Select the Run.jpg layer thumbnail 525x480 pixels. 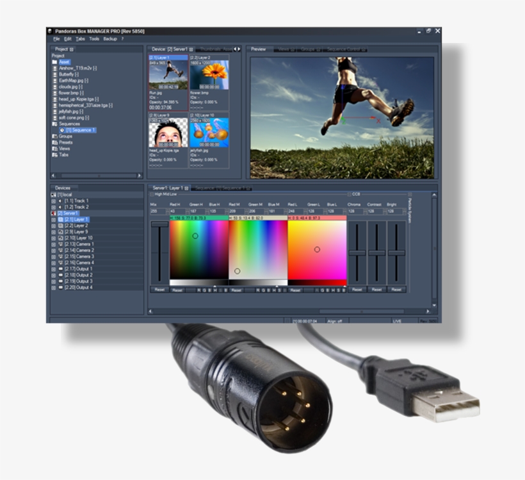pyautogui.click(x=166, y=74)
